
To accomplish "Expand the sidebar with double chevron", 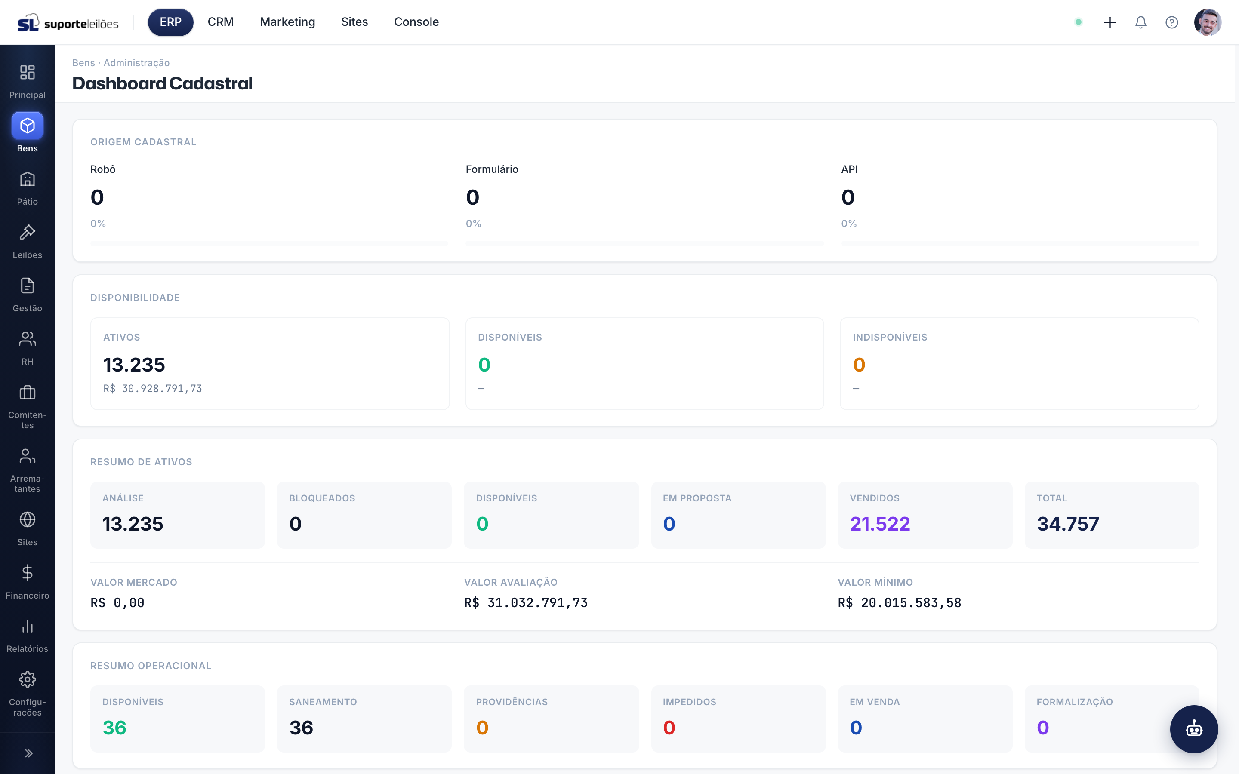I will [29, 753].
